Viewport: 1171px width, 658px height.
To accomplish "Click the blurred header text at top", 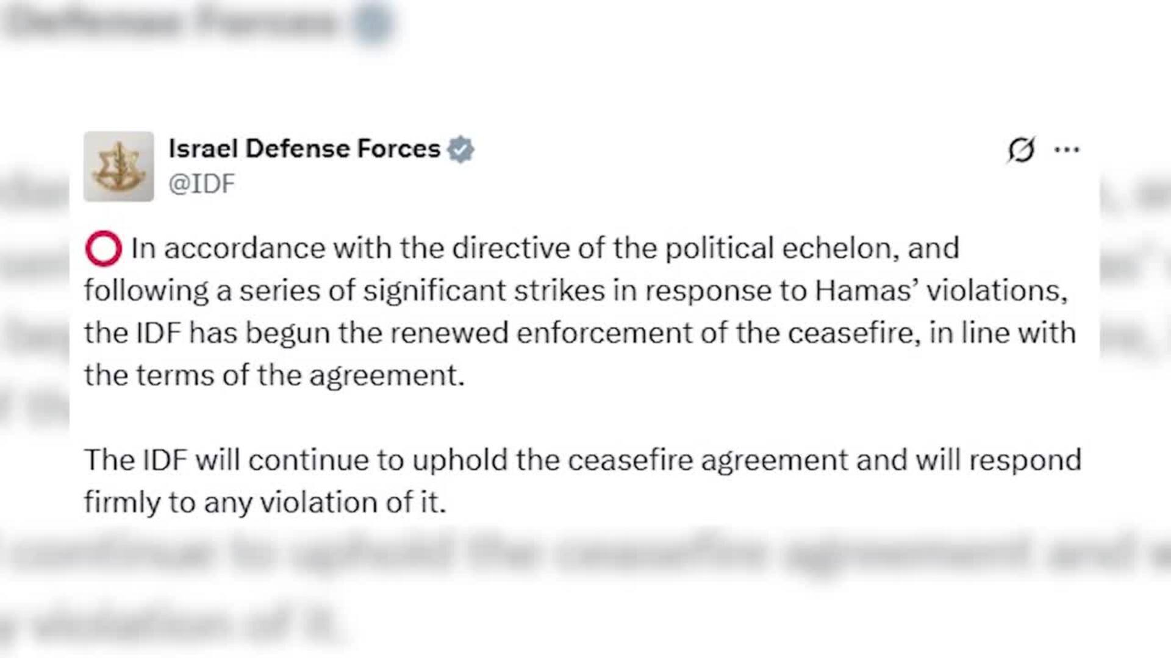I will click(x=171, y=22).
